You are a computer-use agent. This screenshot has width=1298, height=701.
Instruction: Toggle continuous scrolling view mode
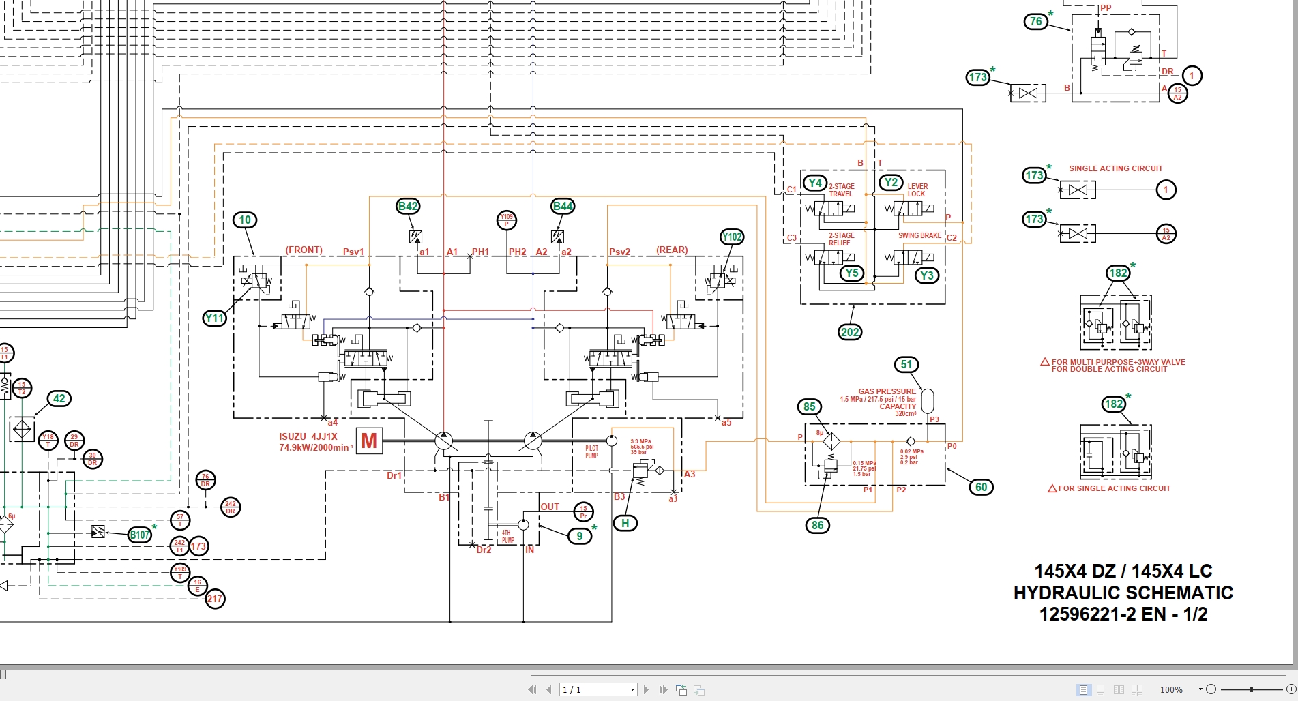(1101, 689)
